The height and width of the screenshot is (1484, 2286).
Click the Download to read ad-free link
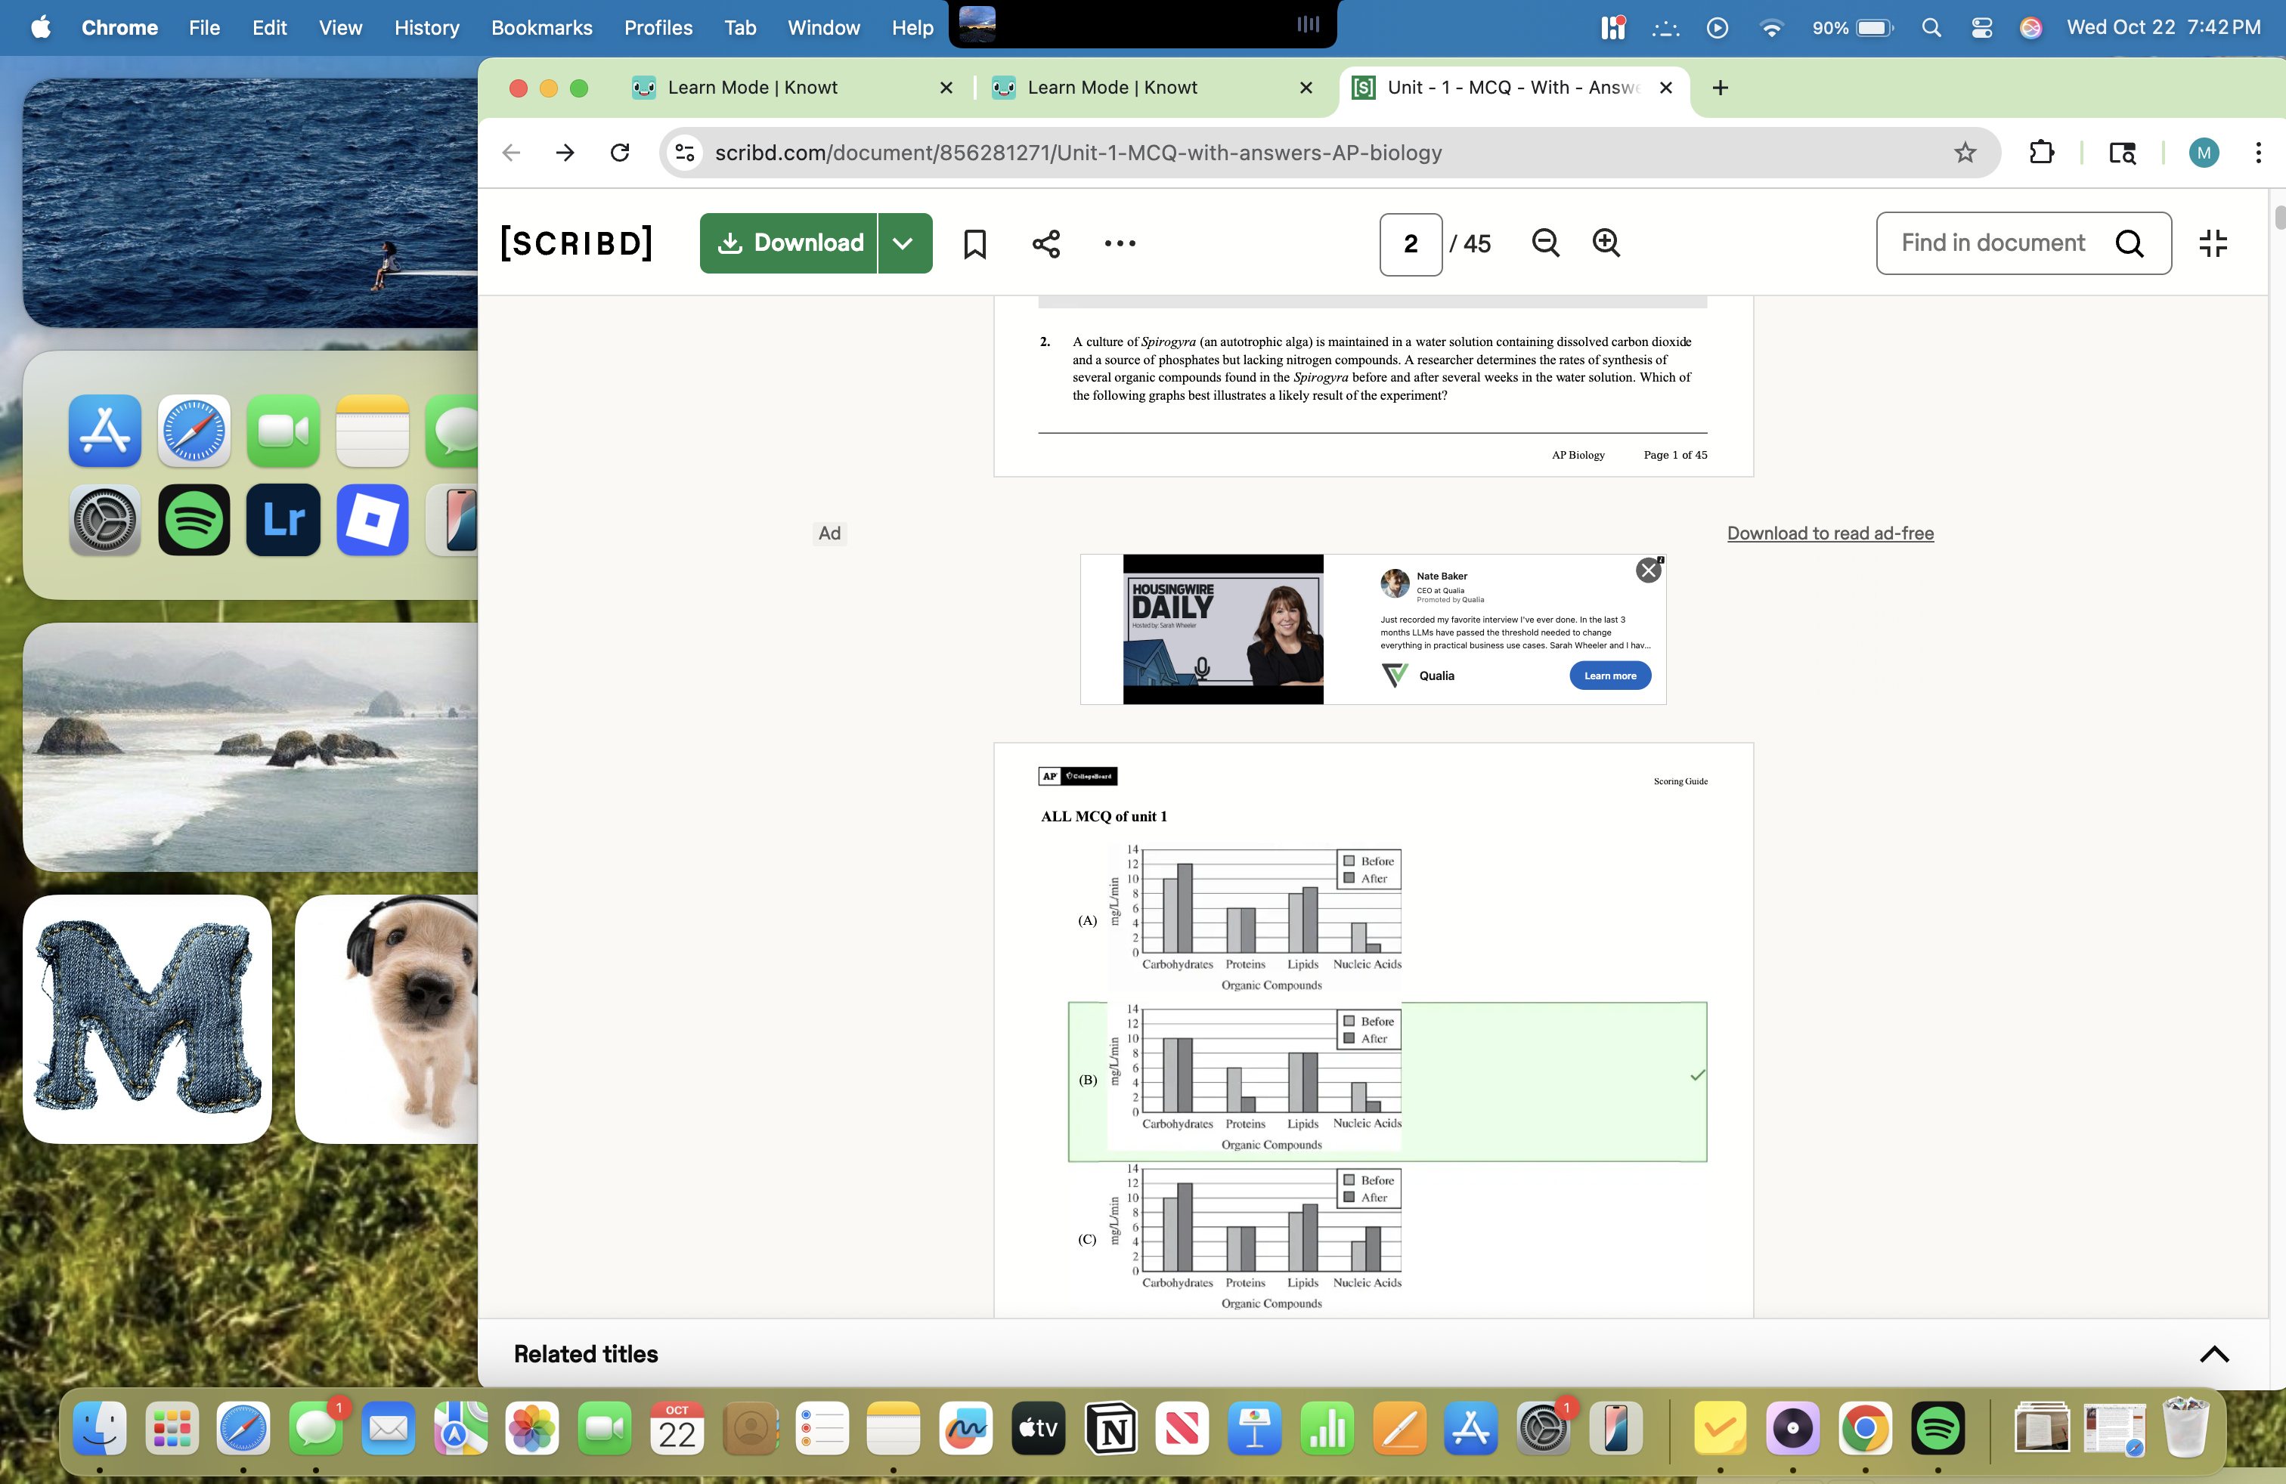click(1829, 533)
